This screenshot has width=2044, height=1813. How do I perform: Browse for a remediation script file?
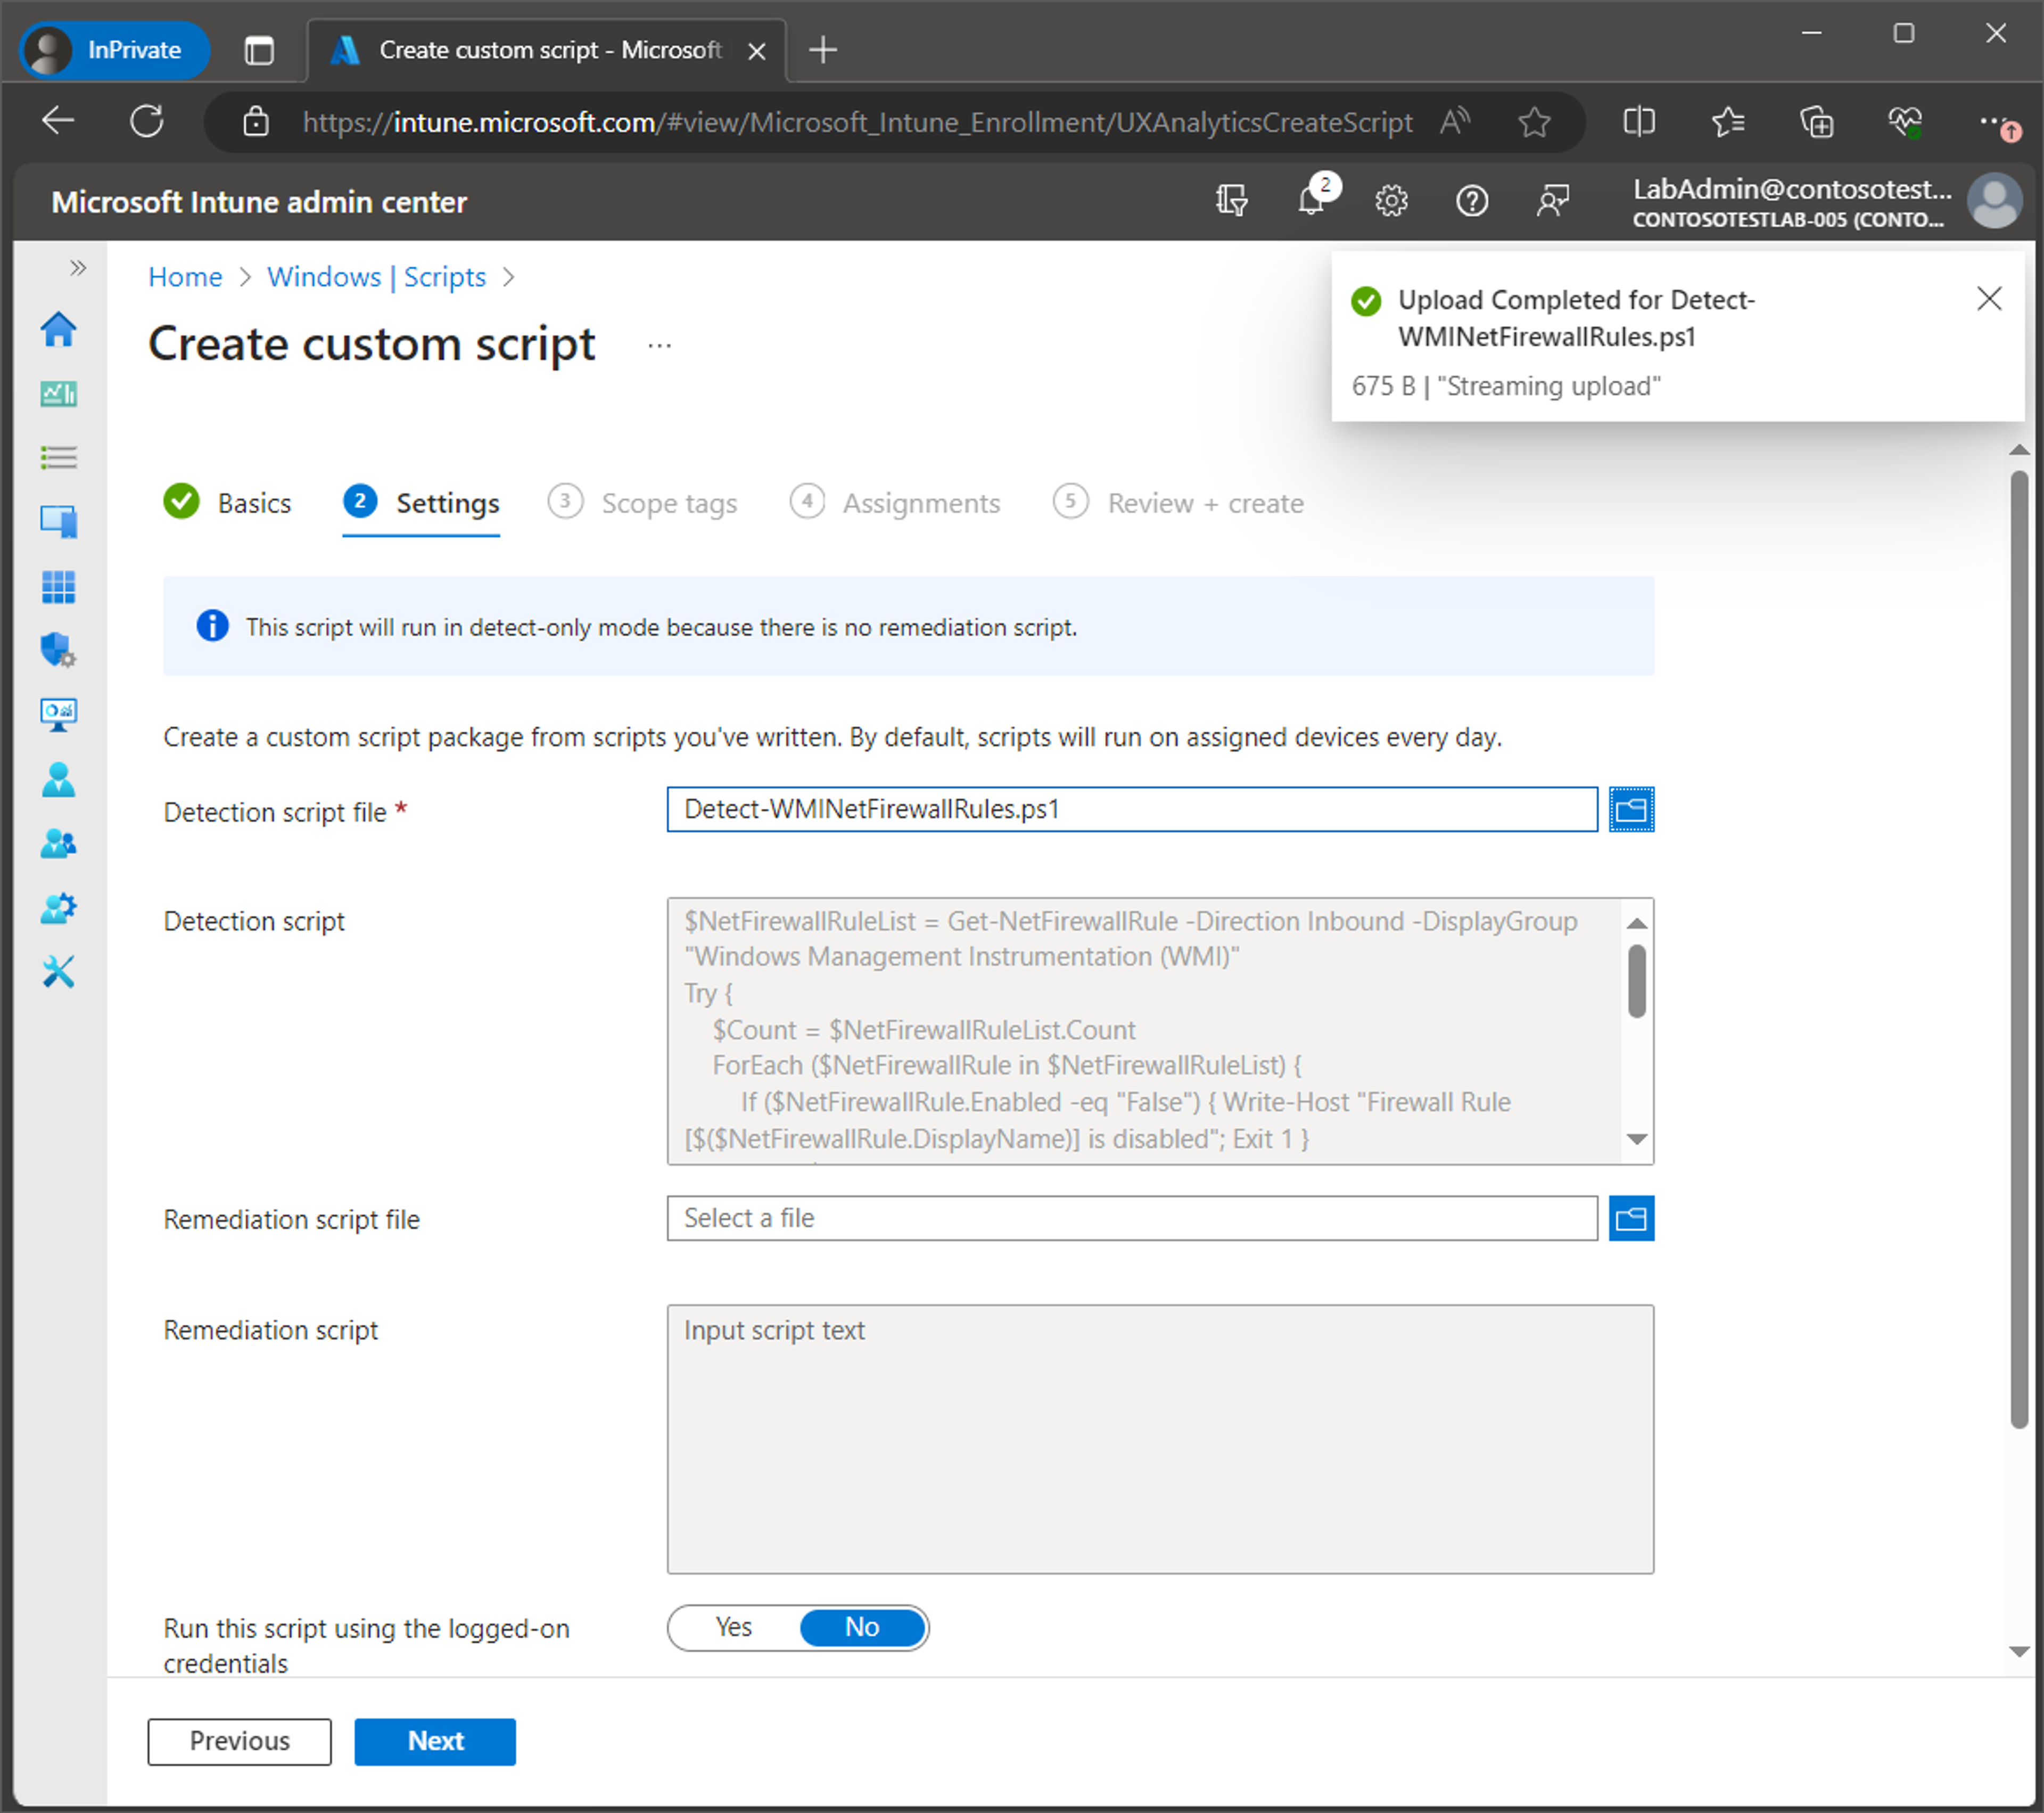tap(1631, 1218)
